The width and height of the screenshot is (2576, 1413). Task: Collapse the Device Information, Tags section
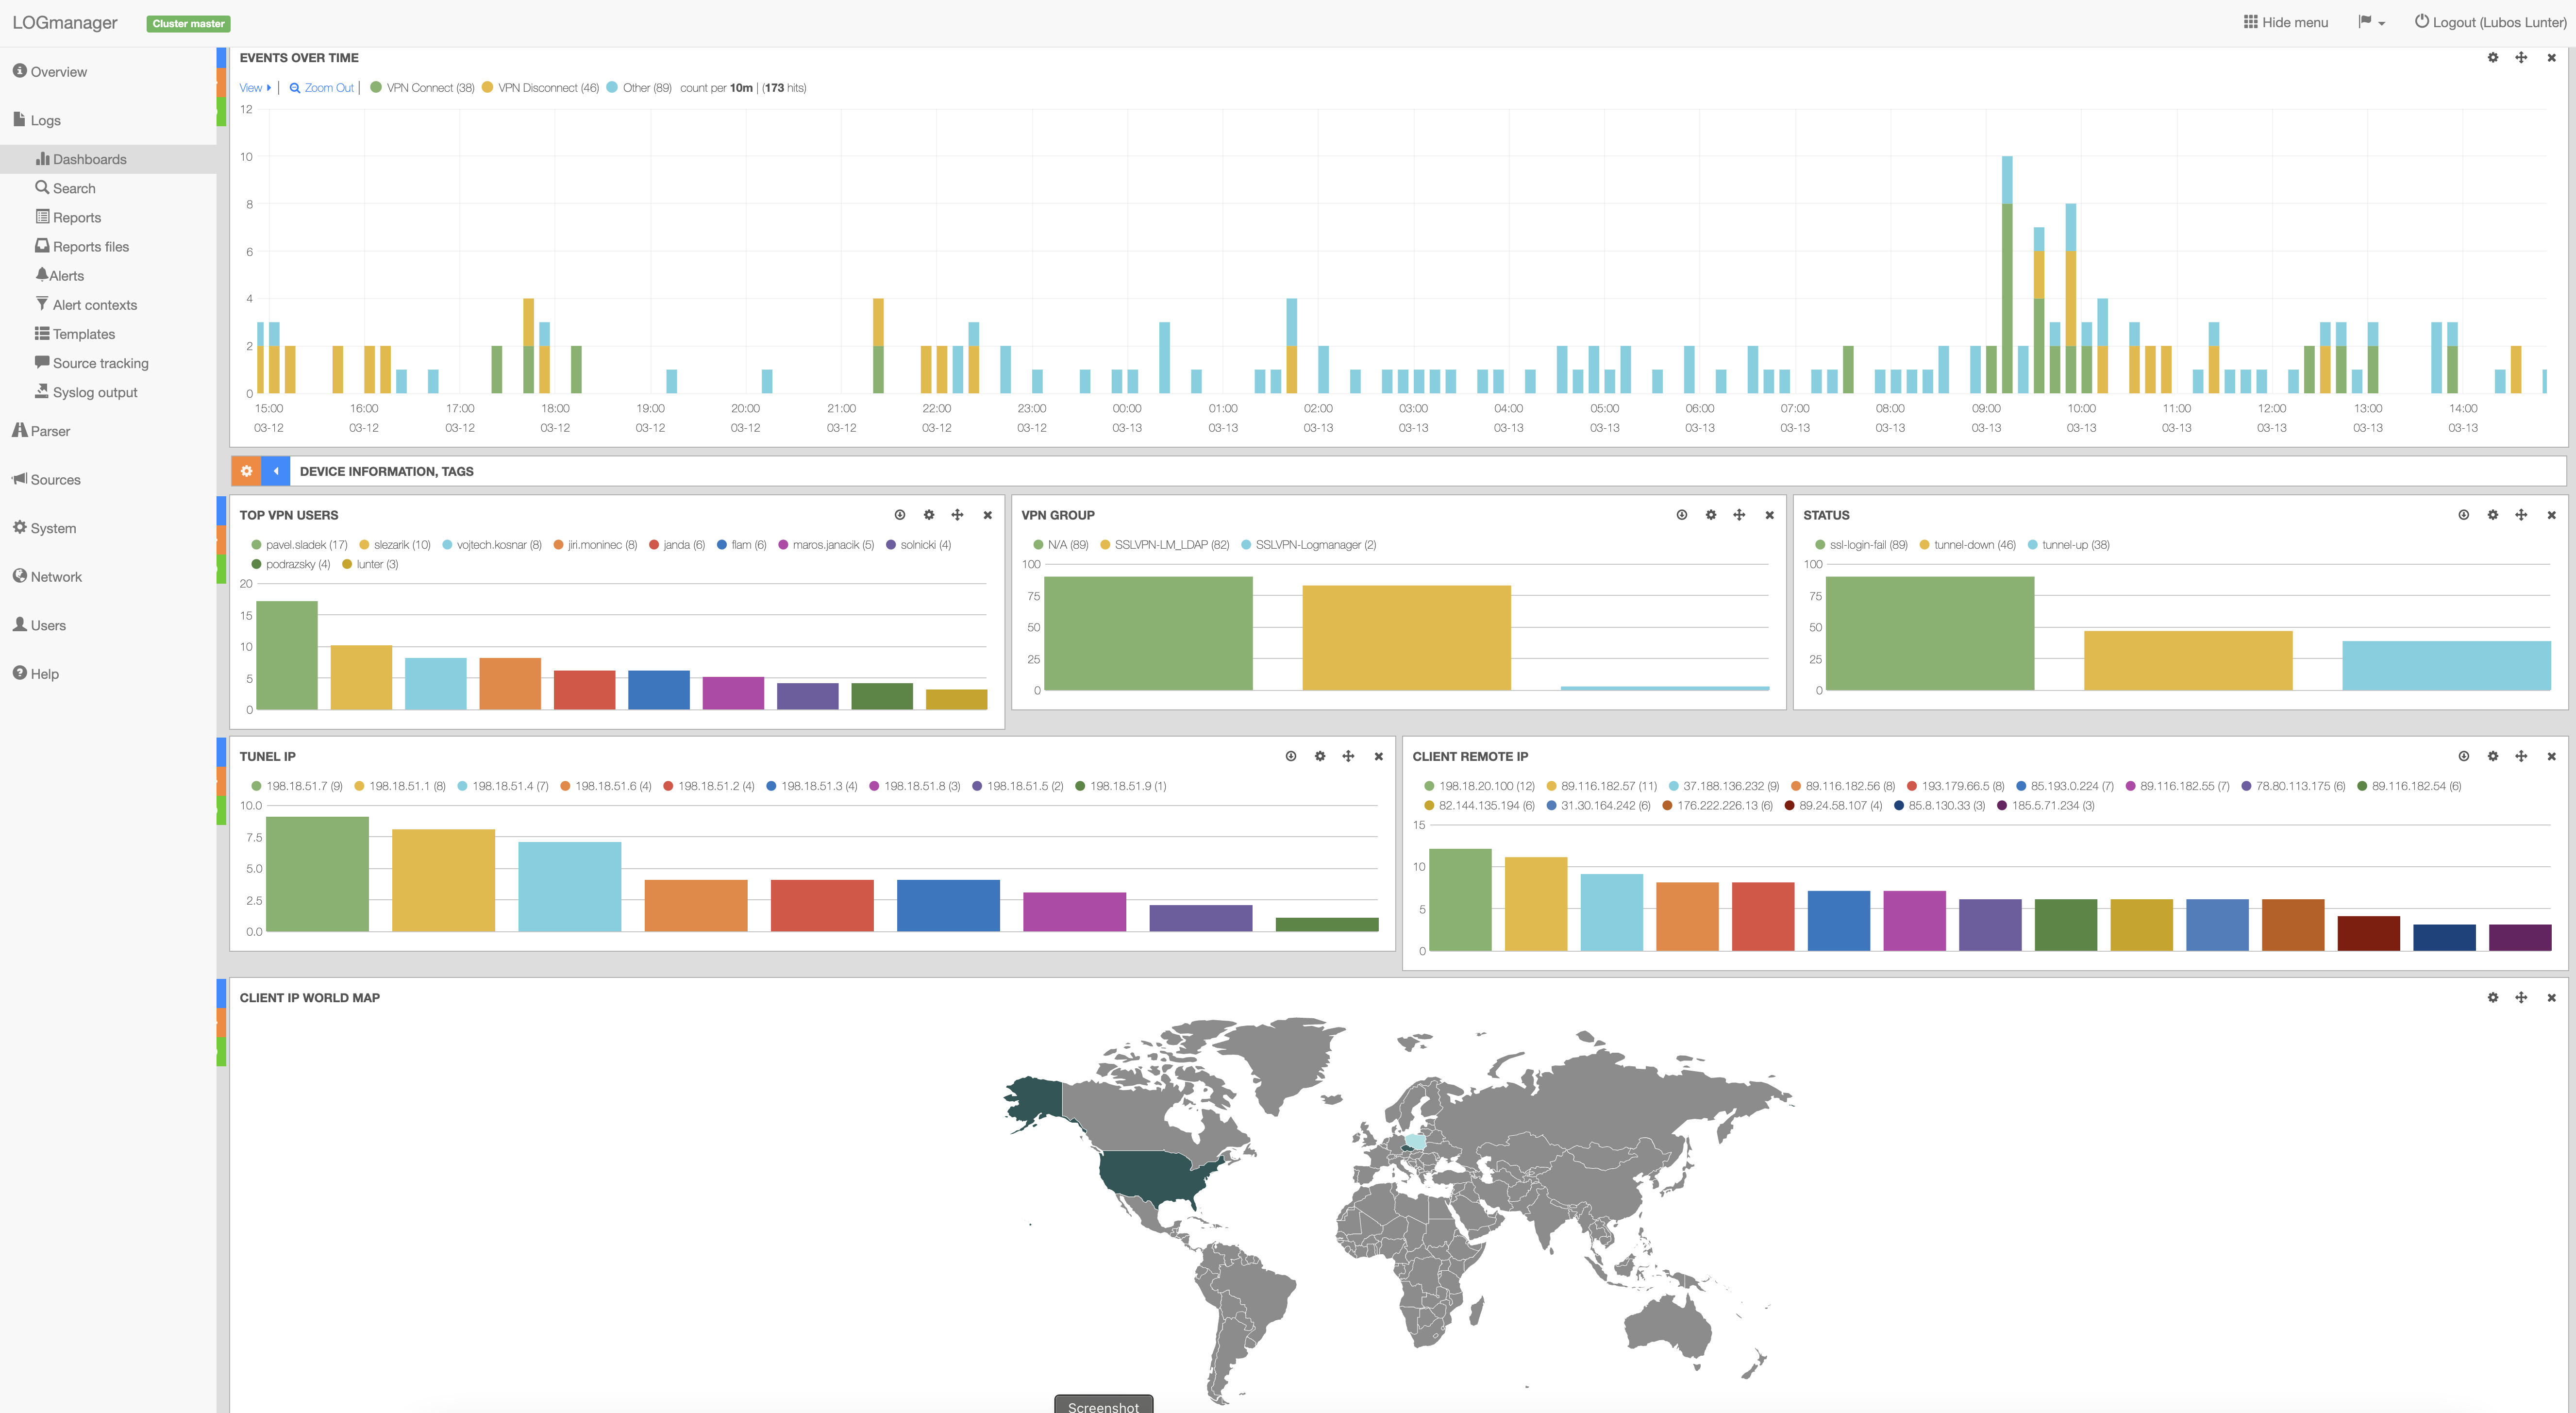[275, 470]
